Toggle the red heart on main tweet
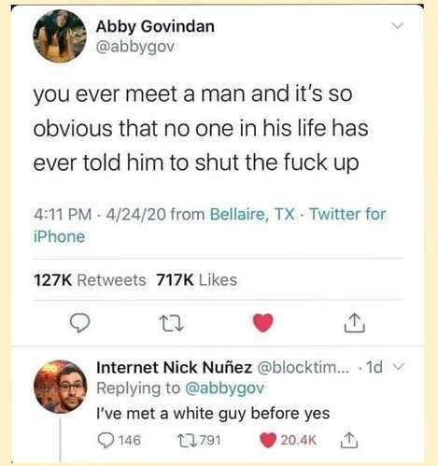438x466 pixels. [262, 322]
